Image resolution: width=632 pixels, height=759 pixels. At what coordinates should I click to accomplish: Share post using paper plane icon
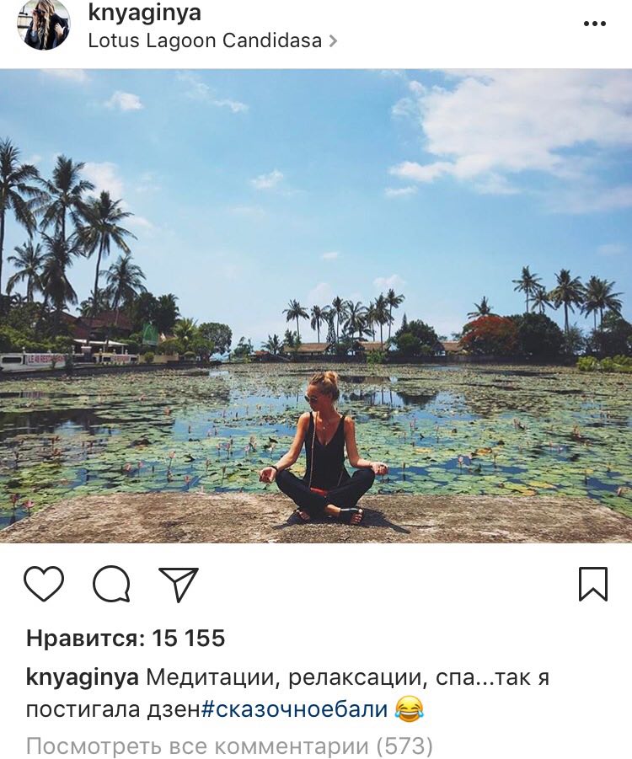(x=179, y=584)
